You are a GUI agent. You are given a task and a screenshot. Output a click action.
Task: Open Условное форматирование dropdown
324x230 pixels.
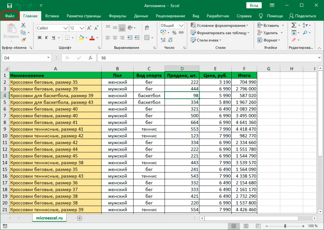coord(219,25)
